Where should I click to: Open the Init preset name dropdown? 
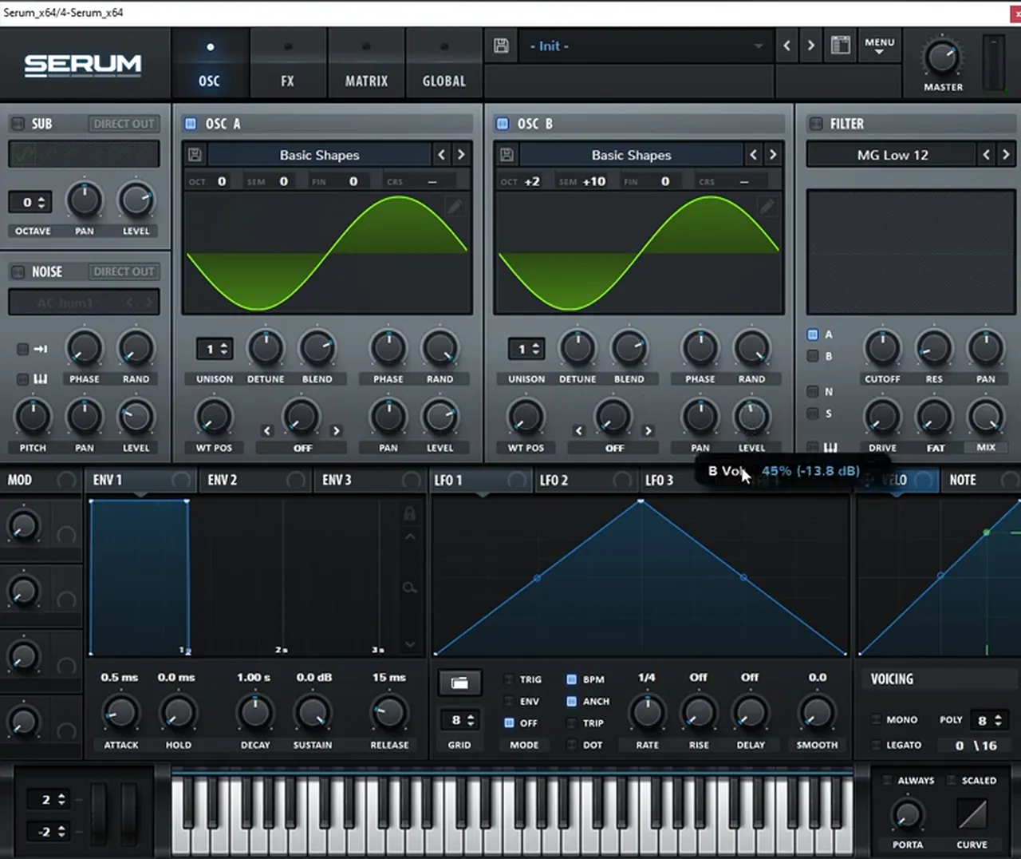[646, 46]
